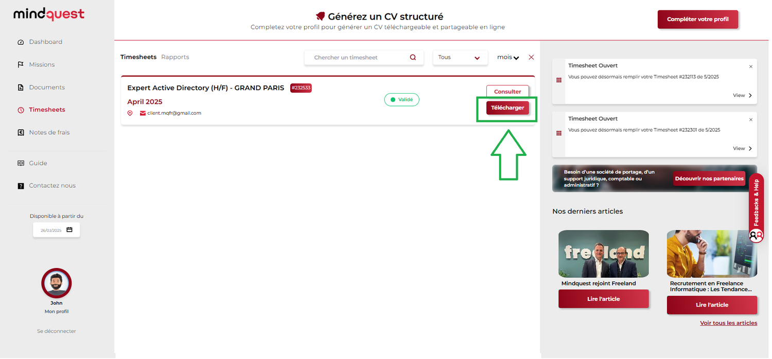
Task: Click the Compléter votre profil button
Action: (x=698, y=20)
